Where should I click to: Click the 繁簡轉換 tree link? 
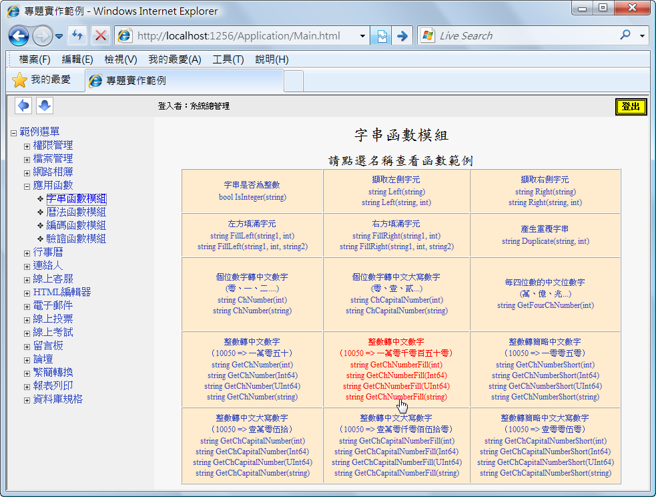[x=53, y=372]
